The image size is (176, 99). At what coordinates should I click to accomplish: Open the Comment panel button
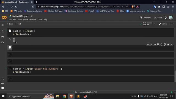tap(145, 18)
